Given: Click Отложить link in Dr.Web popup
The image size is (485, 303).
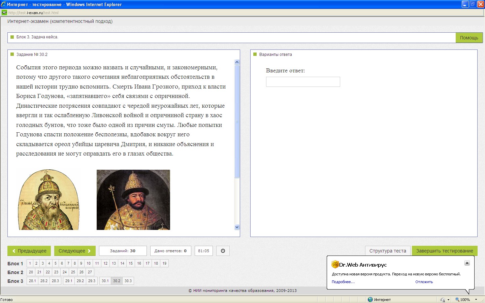Looking at the screenshot, I should [x=424, y=282].
